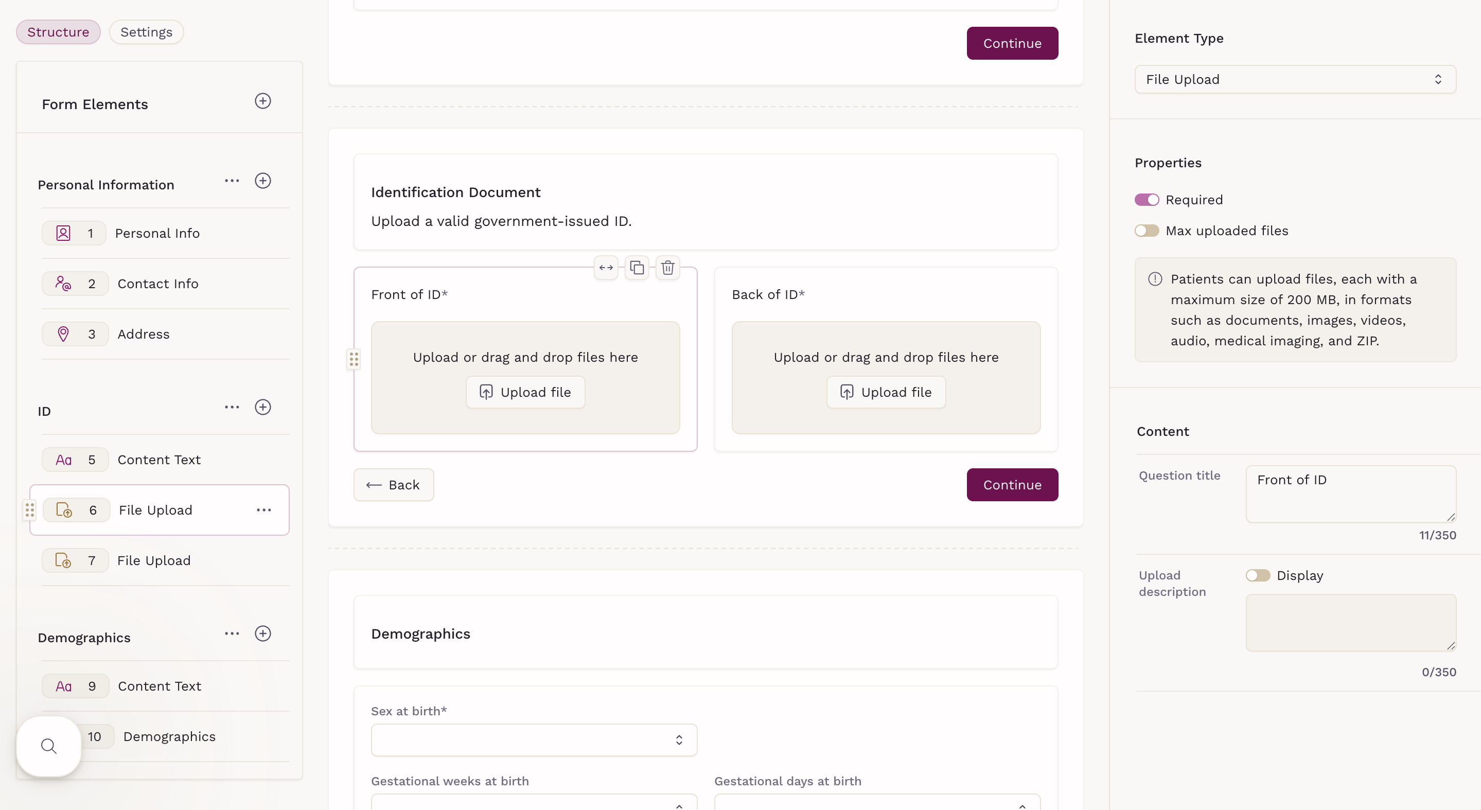Open the magnifier search button
Screen dimensions: 1481x810
pos(49,746)
